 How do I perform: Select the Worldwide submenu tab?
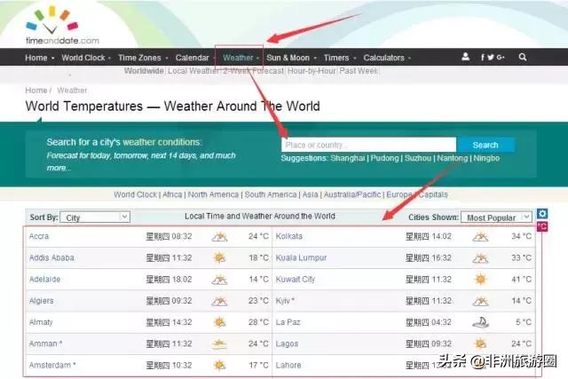[144, 71]
